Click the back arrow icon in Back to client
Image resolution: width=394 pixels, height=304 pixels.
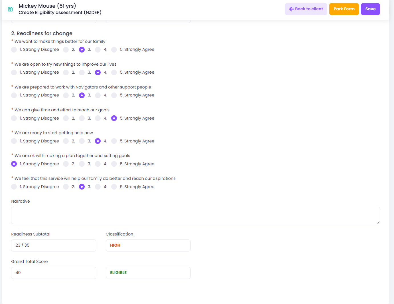tap(291, 9)
